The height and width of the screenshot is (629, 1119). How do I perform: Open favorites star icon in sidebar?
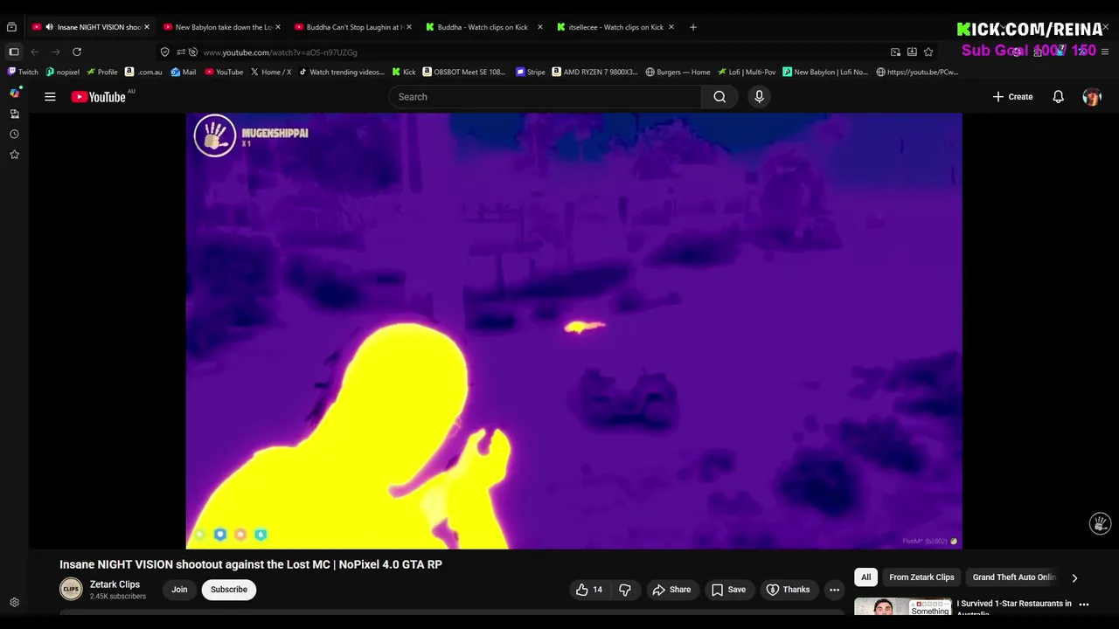click(x=14, y=155)
